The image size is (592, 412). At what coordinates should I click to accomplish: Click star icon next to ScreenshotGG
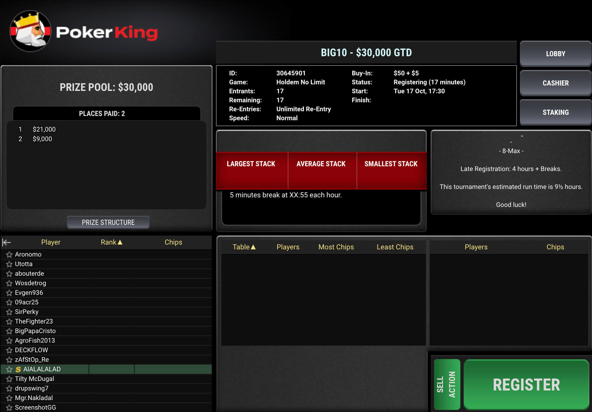coord(9,408)
